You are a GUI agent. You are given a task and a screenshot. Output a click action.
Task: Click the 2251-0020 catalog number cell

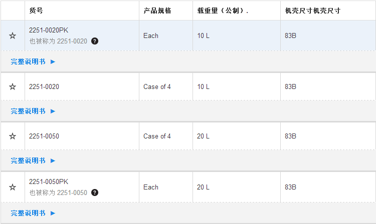(82, 86)
